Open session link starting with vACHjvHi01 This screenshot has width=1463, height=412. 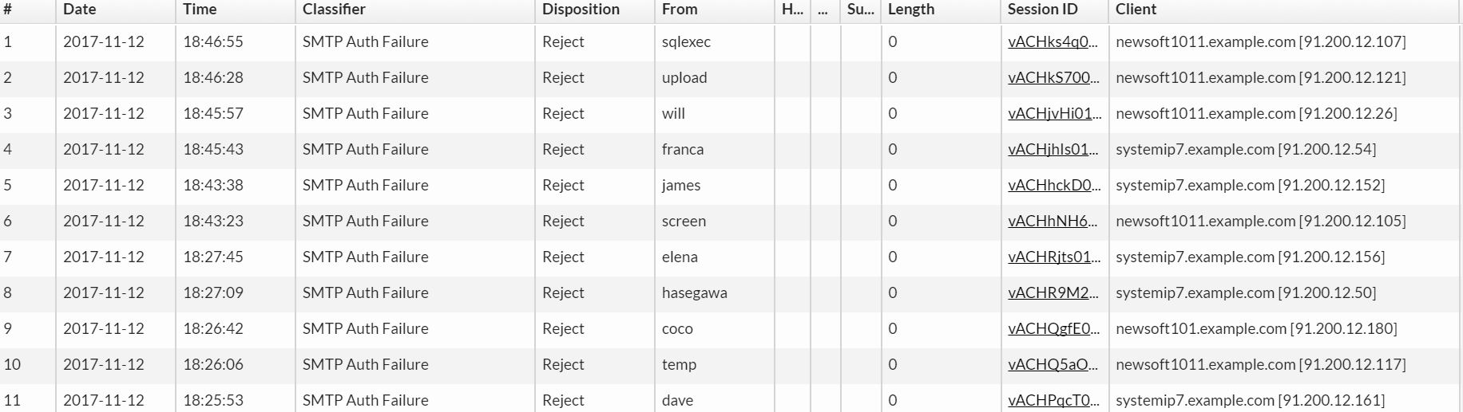point(1054,114)
